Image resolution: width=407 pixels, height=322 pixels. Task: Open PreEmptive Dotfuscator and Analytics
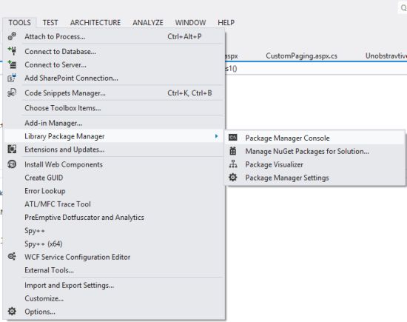114,218
